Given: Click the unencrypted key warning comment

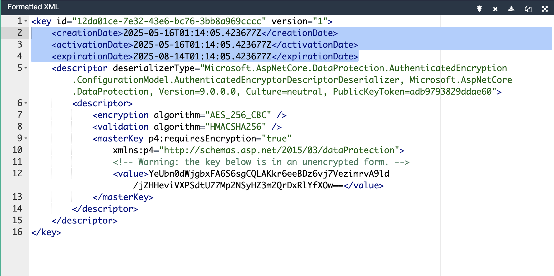Looking at the screenshot, I should pyautogui.click(x=261, y=162).
